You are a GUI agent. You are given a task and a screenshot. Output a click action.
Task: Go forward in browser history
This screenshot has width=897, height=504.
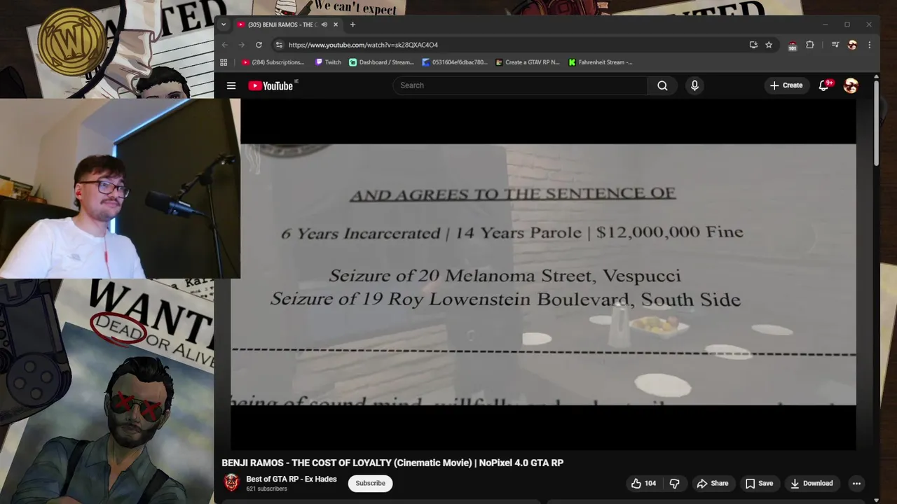pos(242,45)
